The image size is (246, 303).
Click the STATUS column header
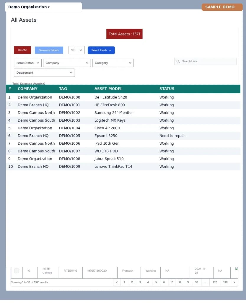(167, 89)
